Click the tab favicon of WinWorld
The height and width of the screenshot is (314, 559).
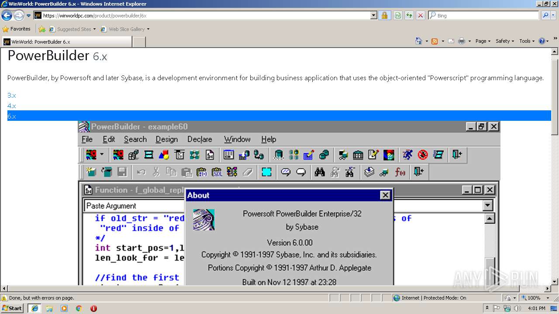coord(7,42)
